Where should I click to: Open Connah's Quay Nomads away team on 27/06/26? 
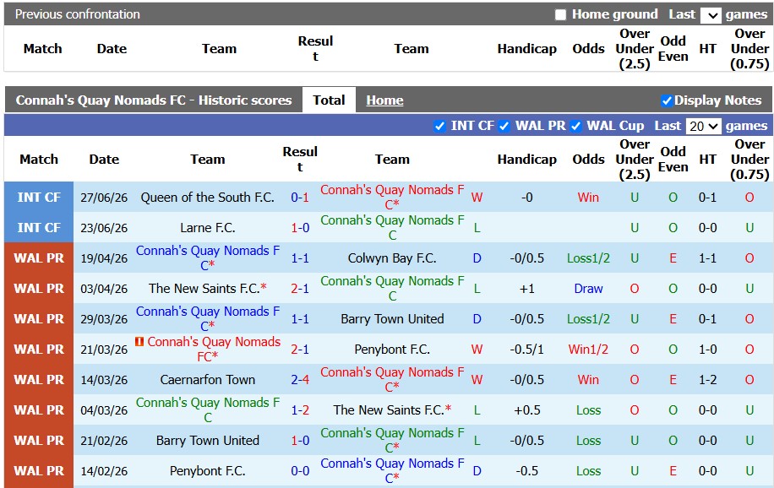[392, 198]
